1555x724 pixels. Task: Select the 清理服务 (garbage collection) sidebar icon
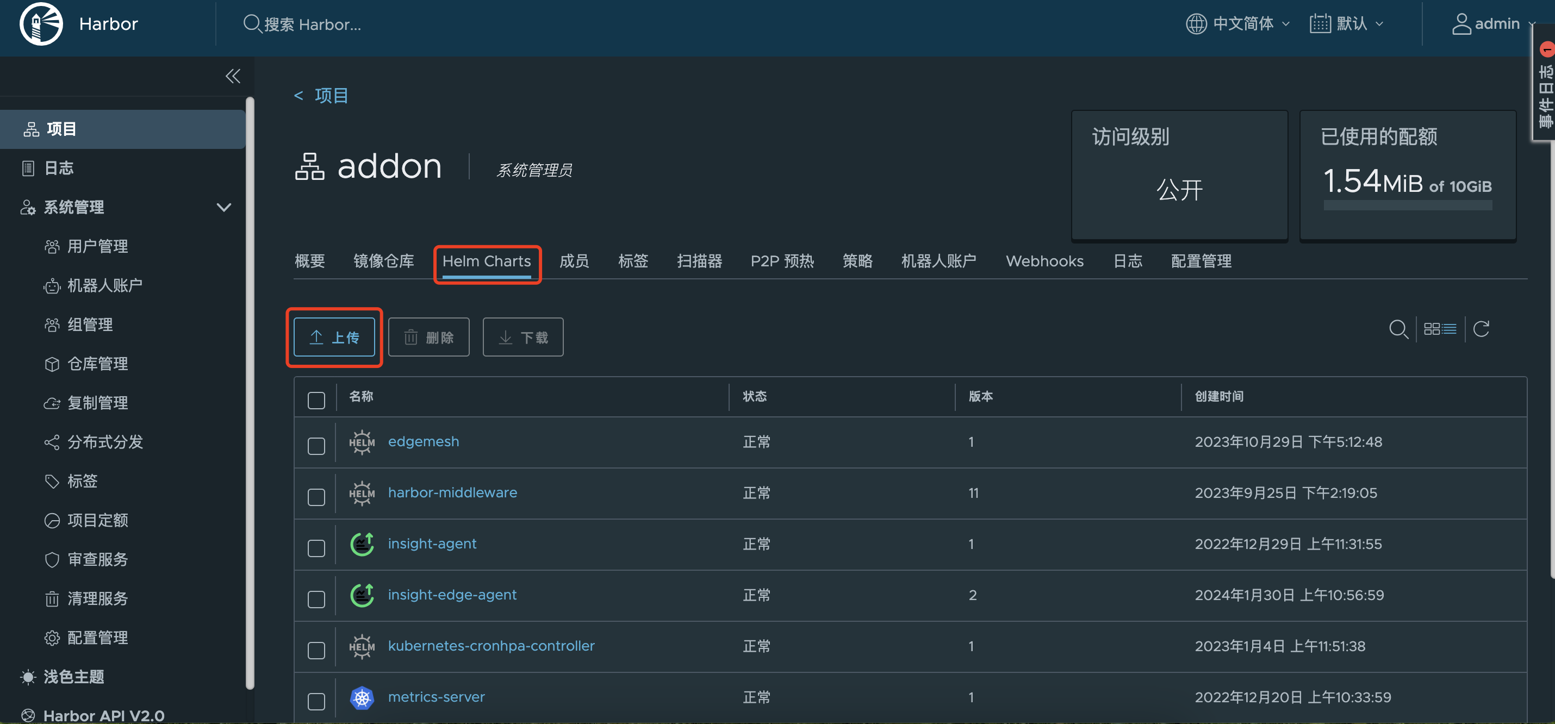tap(52, 598)
